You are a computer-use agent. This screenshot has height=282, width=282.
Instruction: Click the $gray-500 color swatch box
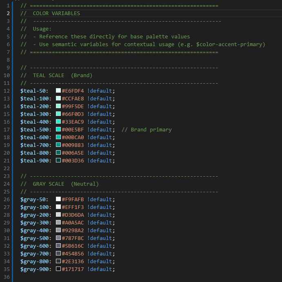click(58, 238)
